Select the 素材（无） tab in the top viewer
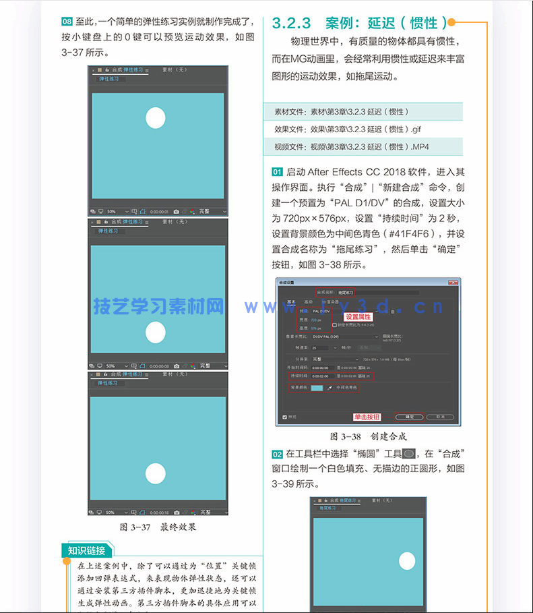Image resolution: width=533 pixels, height=613 pixels. 175,69
